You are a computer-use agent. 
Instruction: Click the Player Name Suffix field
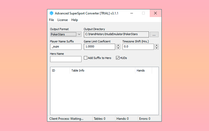click(x=66, y=47)
